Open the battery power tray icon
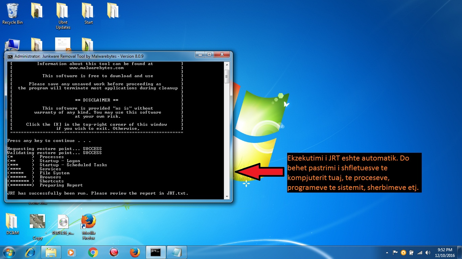Viewport: 462px width, 259px height. (x=412, y=252)
